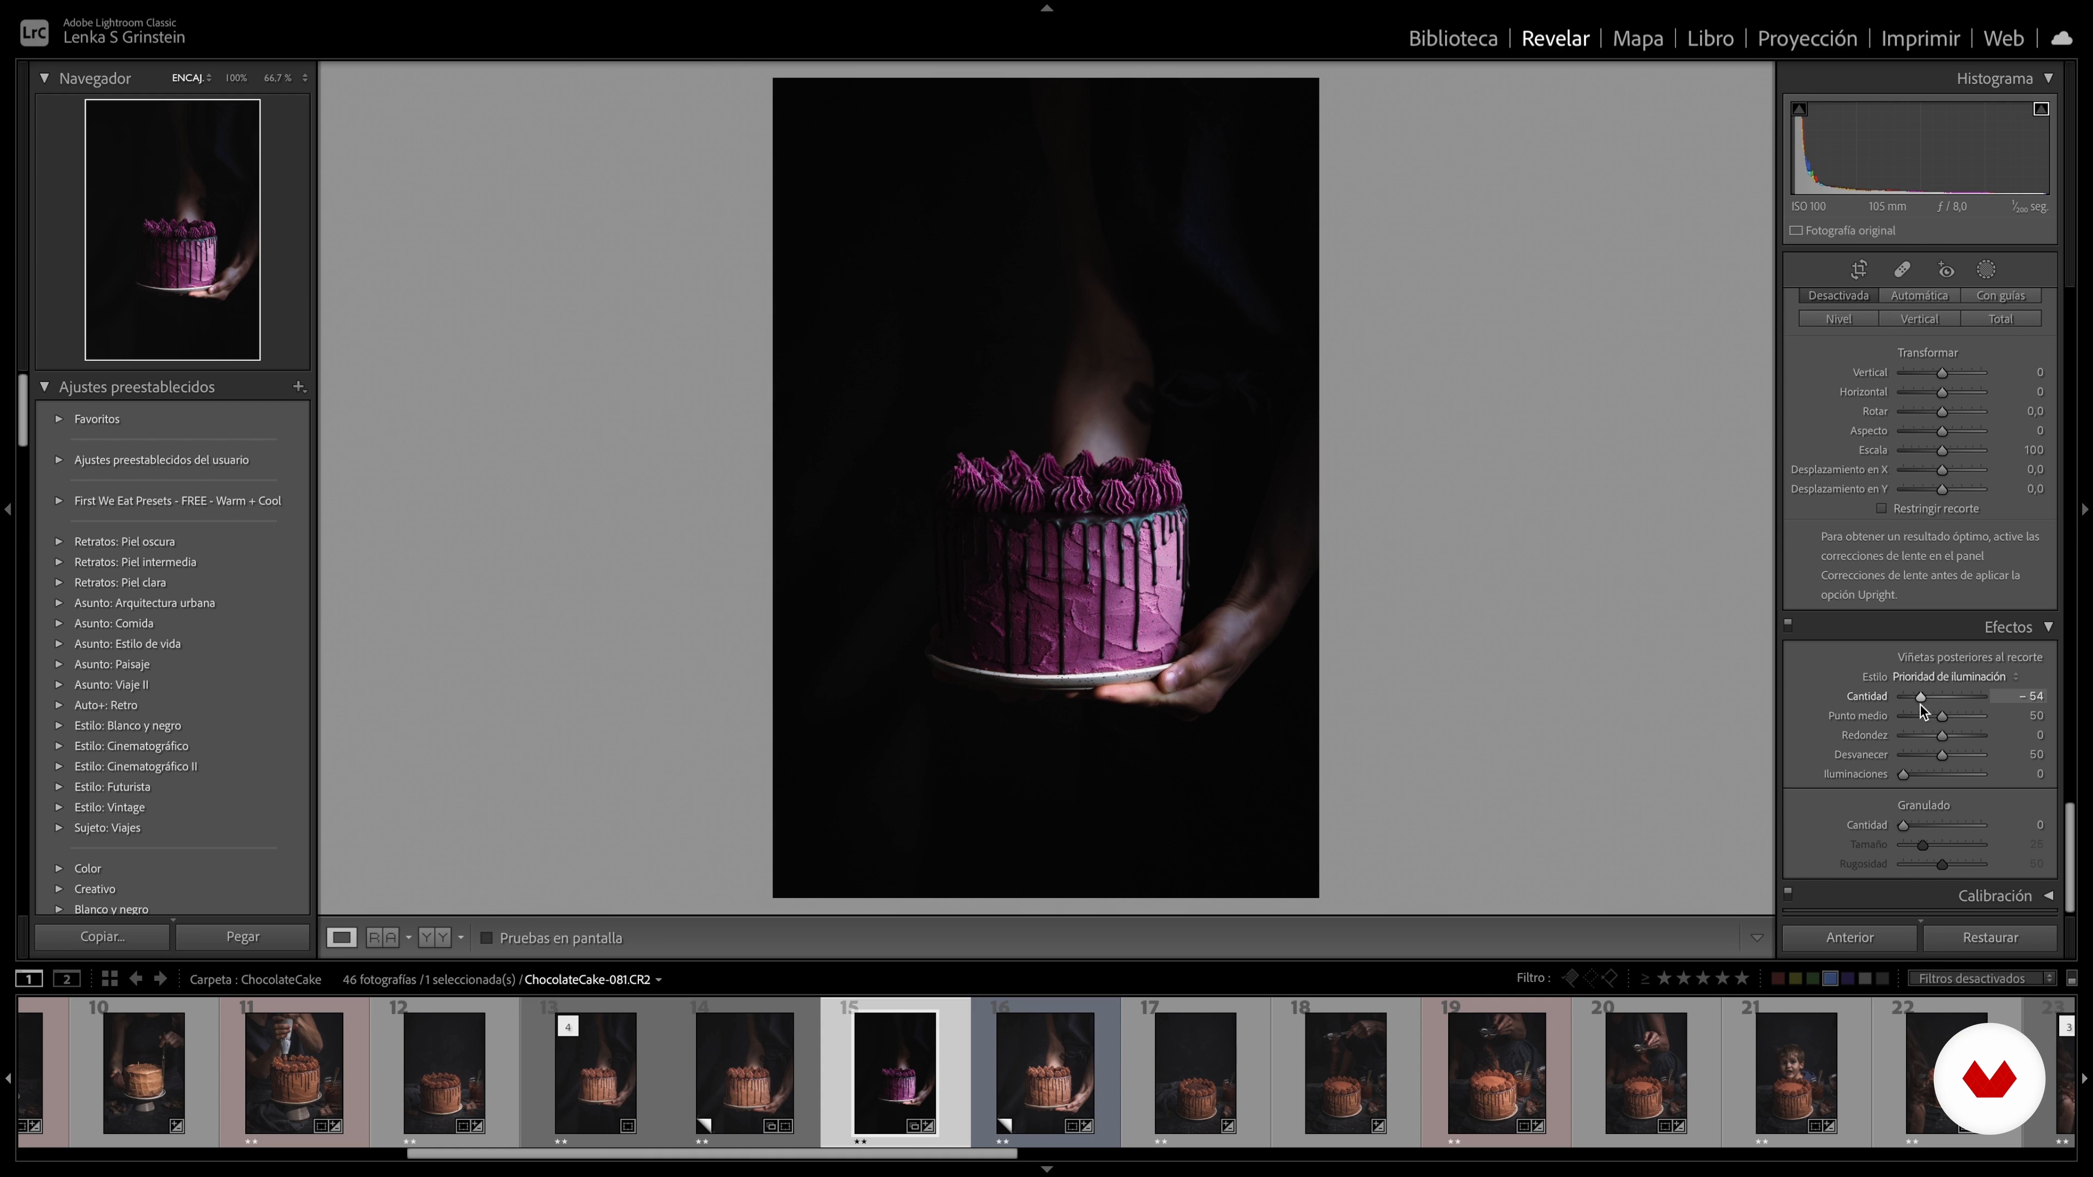
Task: Switch to the Mapa module
Action: (x=1637, y=38)
